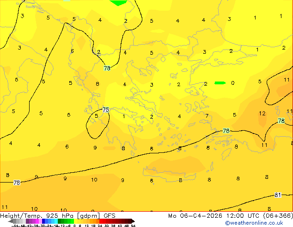Click the cyan legend swatch above -18
The height and width of the screenshot is (227, 293).
(x=56, y=221)
